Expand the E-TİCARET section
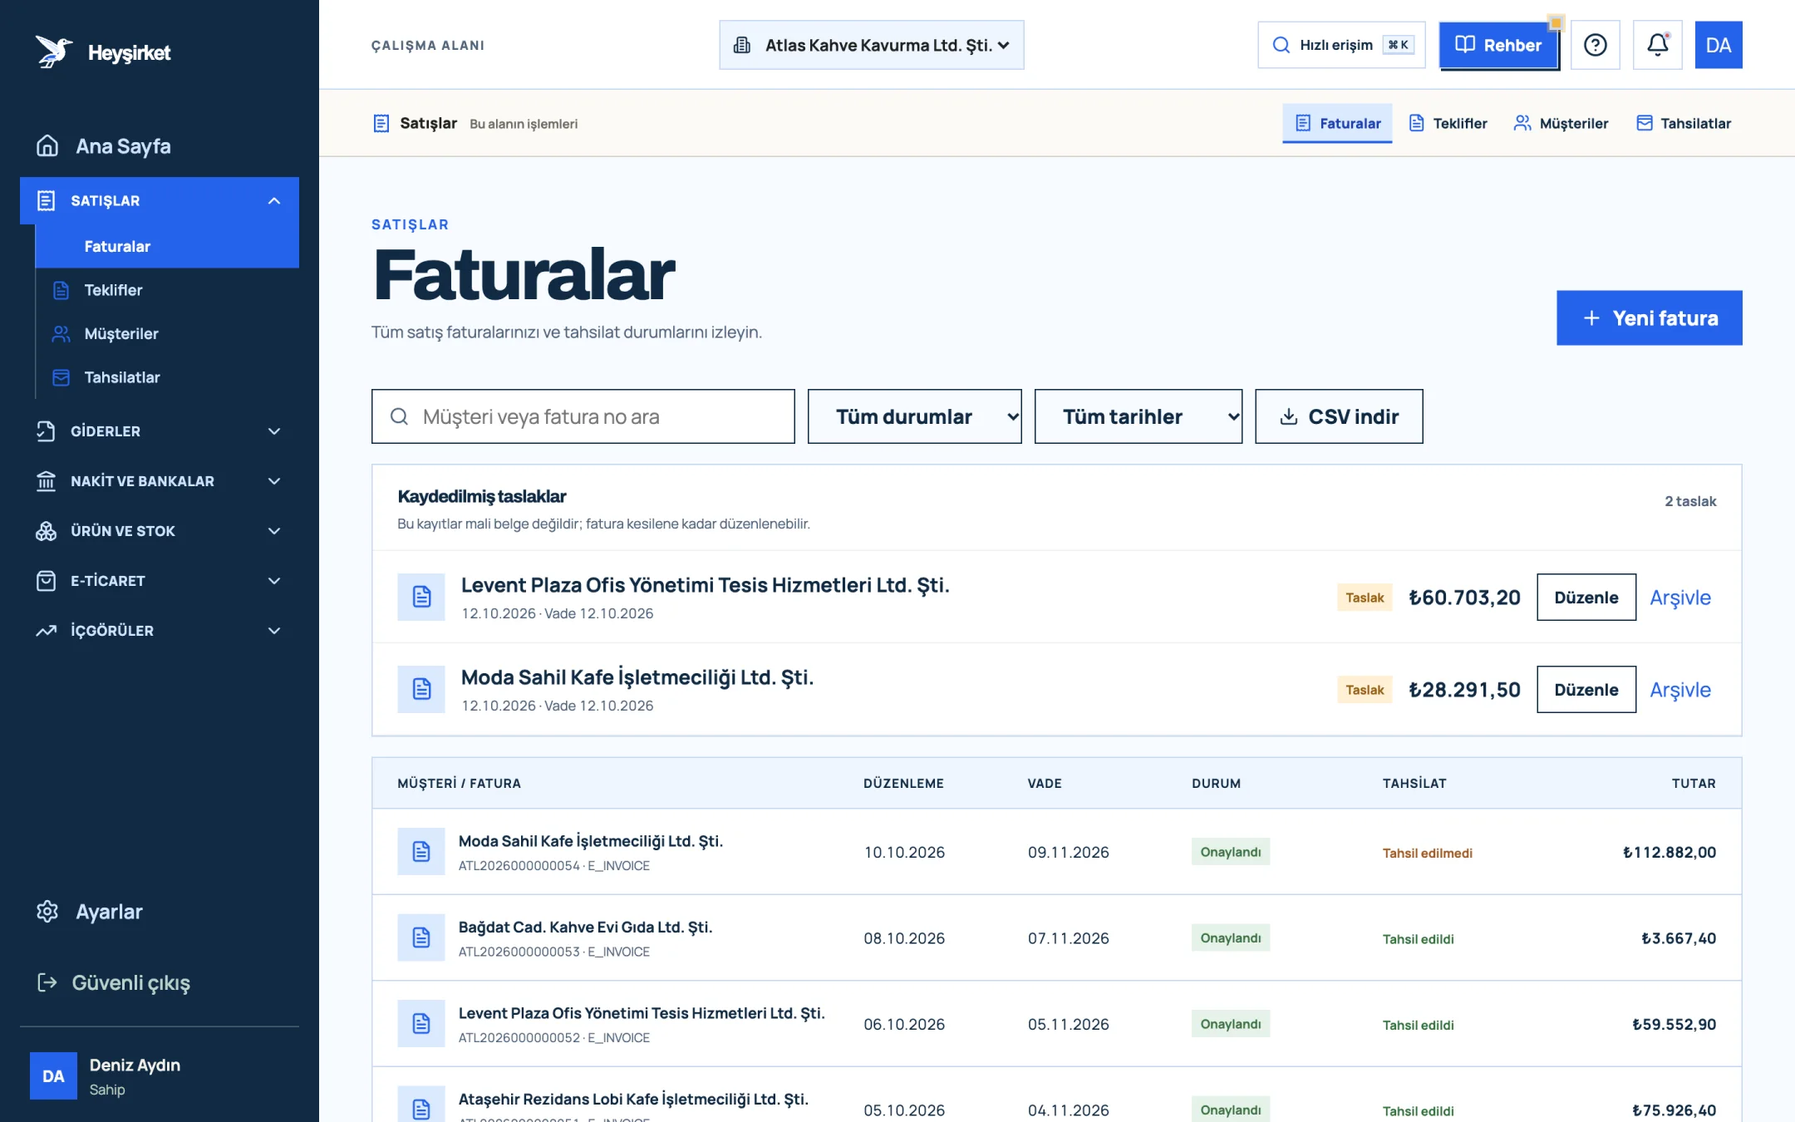 160,580
